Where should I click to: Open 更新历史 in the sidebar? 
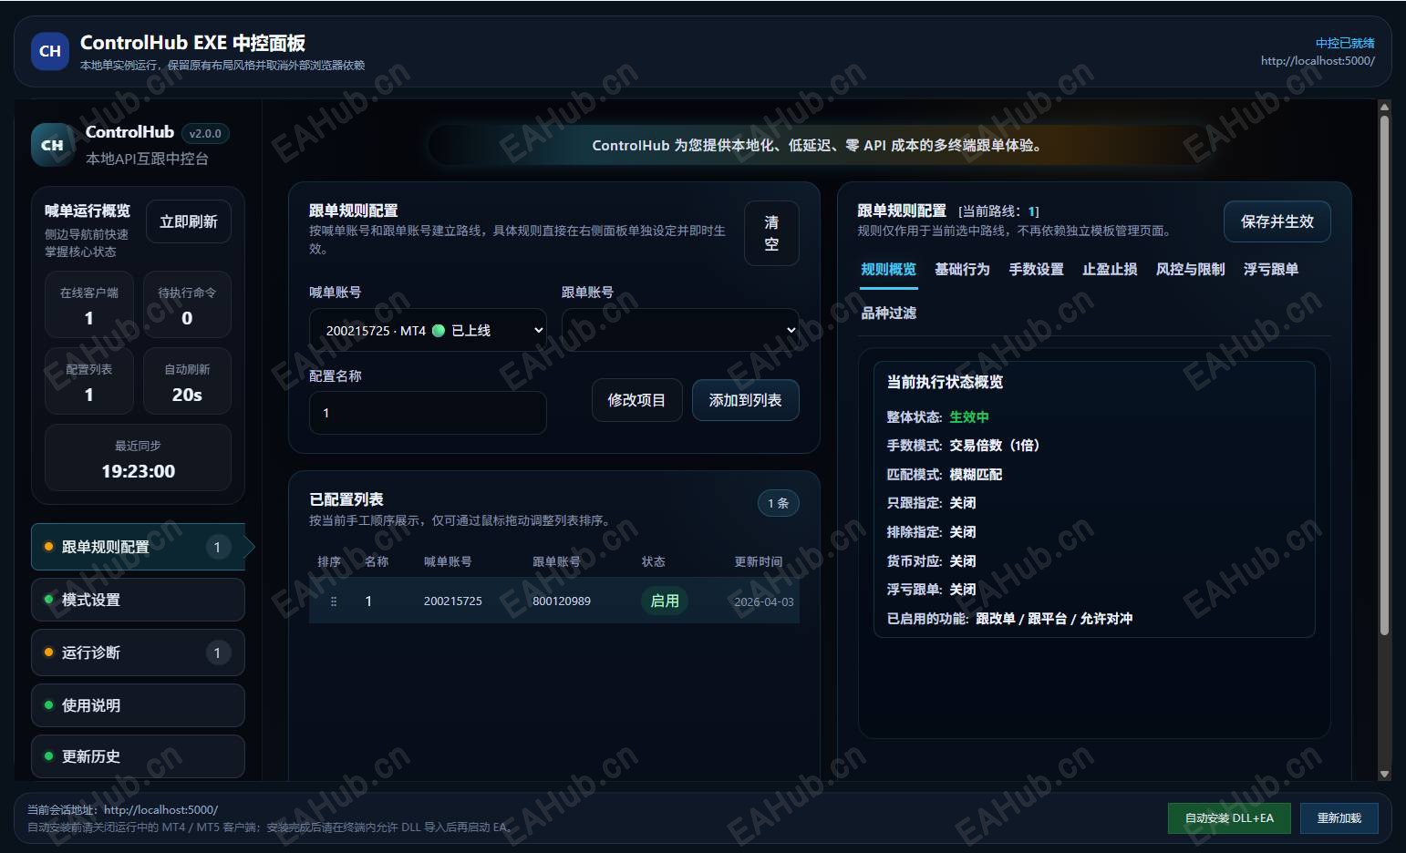(x=138, y=756)
